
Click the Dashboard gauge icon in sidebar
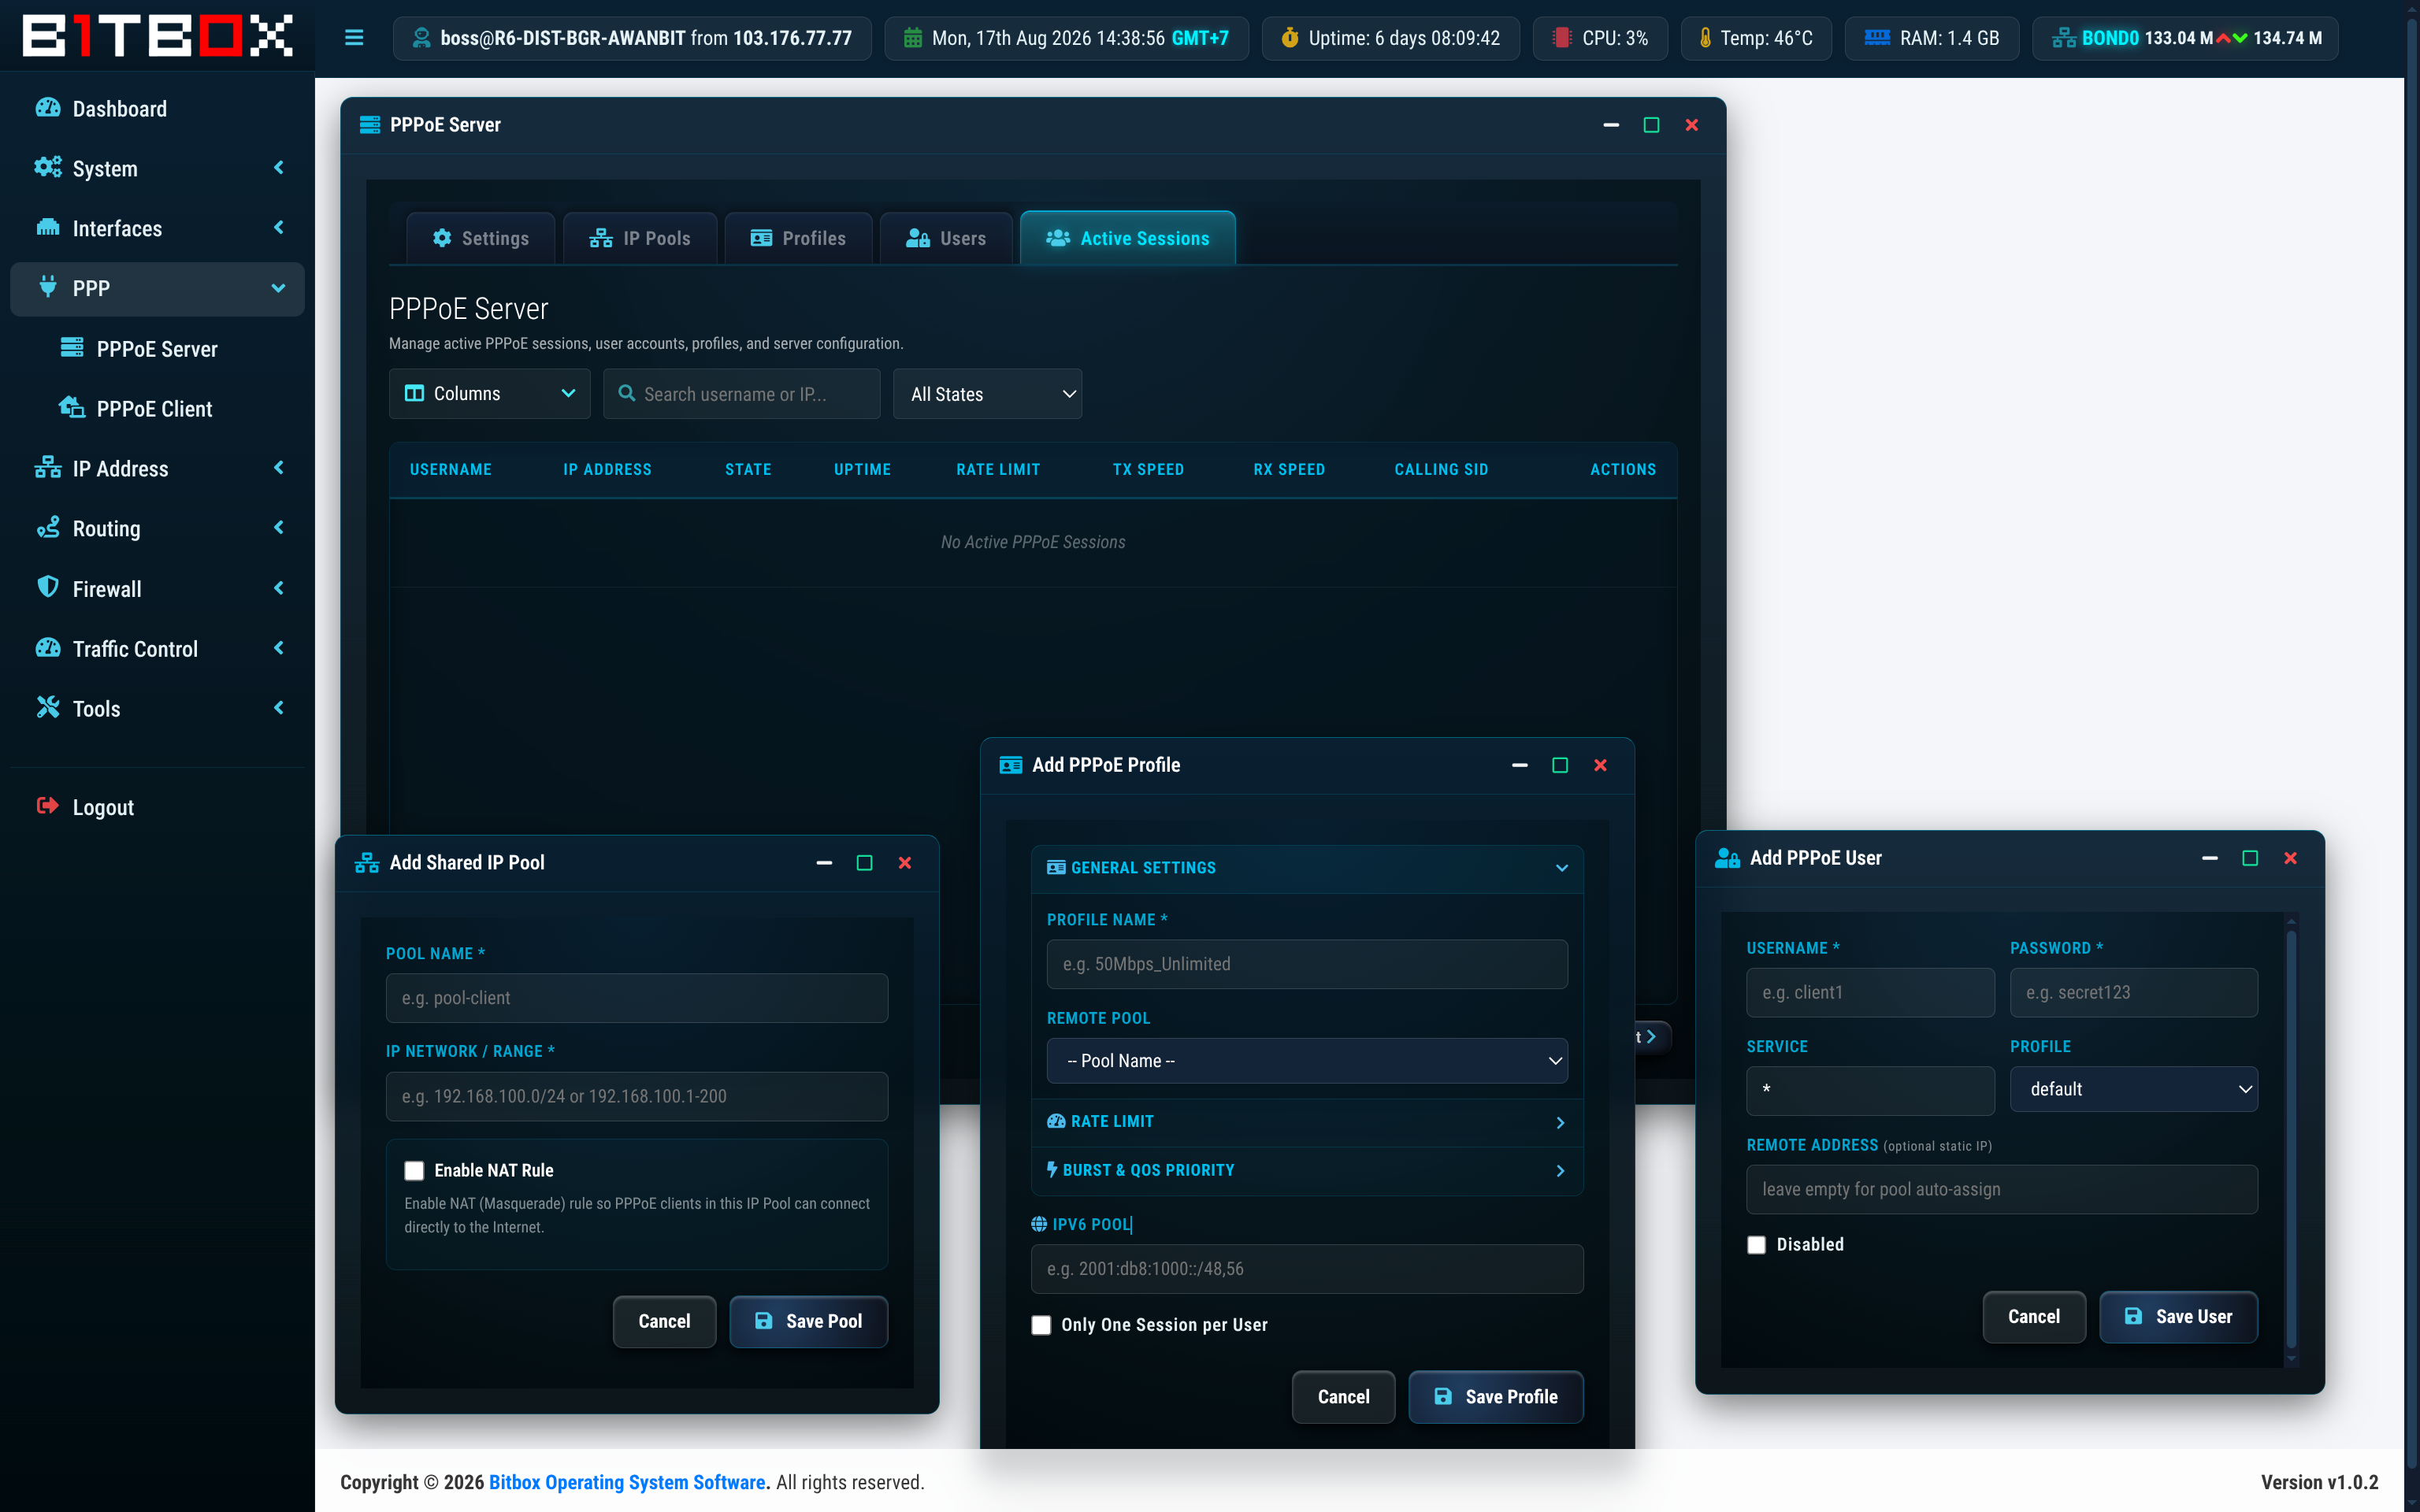tap(48, 108)
